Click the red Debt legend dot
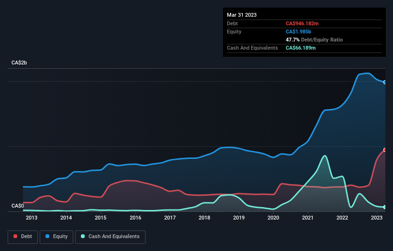The height and width of the screenshot is (251, 393). 15,236
